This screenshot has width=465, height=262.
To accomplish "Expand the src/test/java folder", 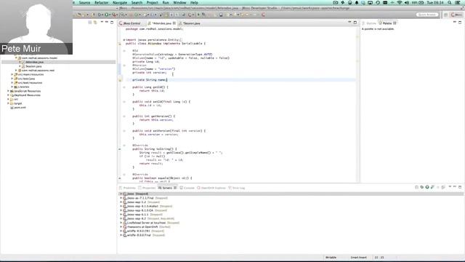I will point(12,79).
